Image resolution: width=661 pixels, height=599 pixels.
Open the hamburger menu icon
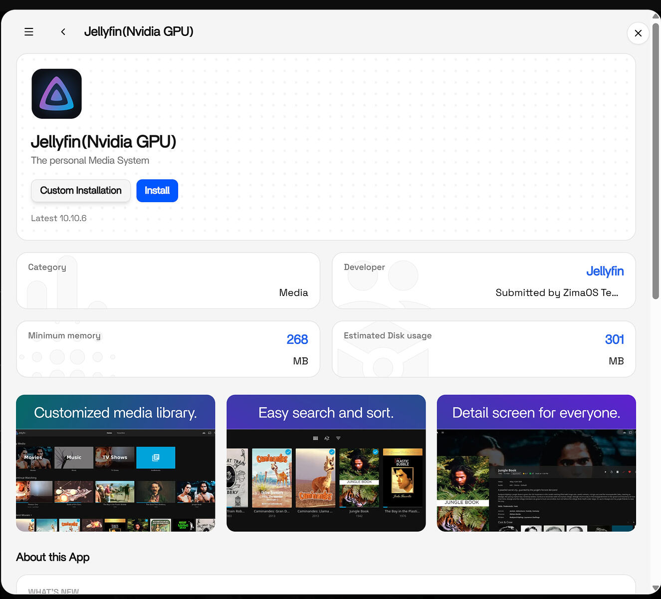(x=29, y=32)
